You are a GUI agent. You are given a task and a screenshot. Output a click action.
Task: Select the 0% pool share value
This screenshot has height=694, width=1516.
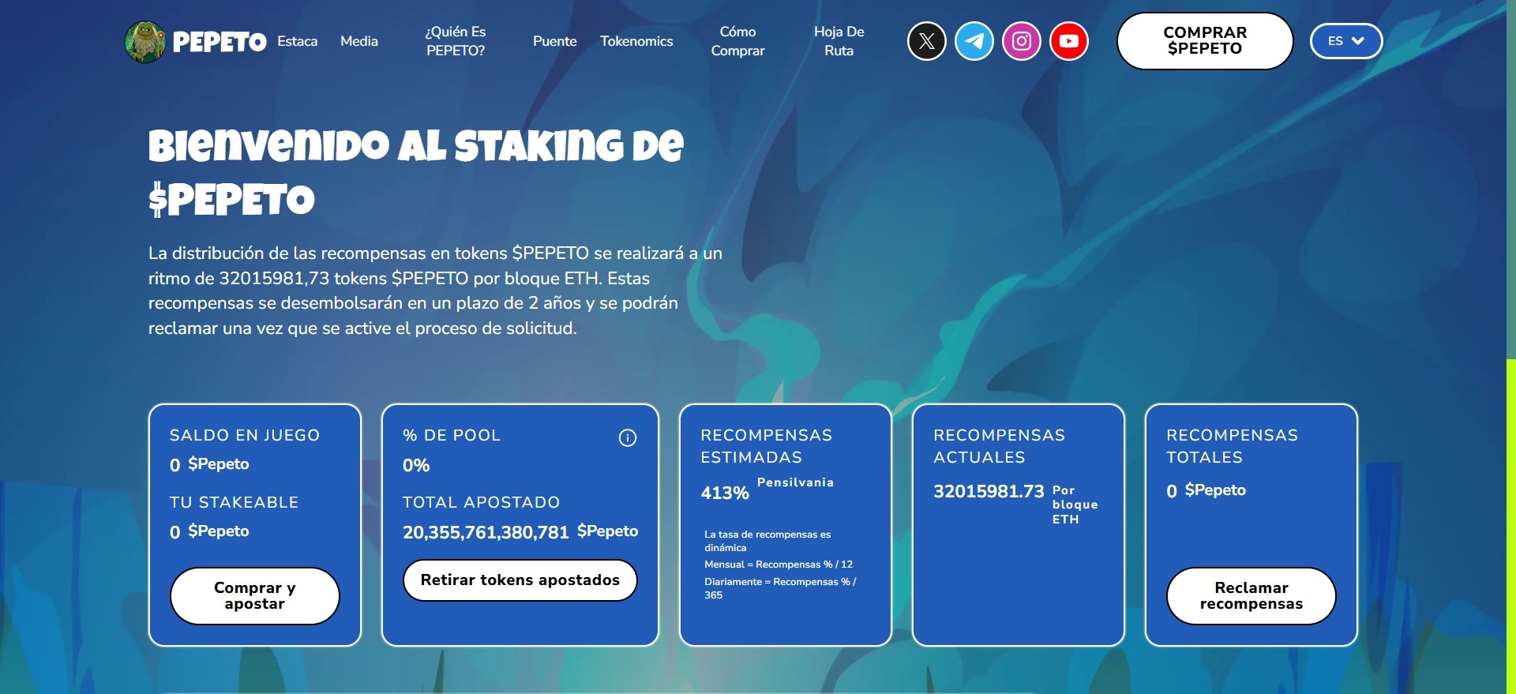pos(416,465)
